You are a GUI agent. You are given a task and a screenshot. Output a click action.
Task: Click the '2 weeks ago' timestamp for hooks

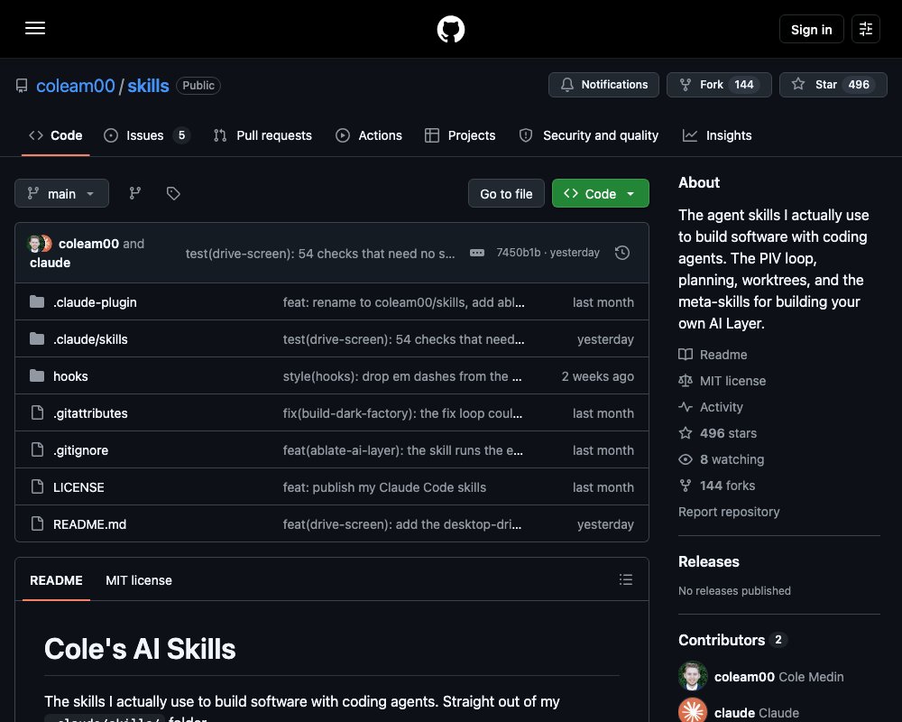coord(598,376)
